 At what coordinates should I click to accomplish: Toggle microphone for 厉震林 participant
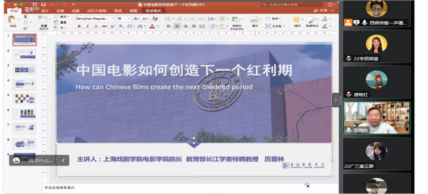point(349,130)
